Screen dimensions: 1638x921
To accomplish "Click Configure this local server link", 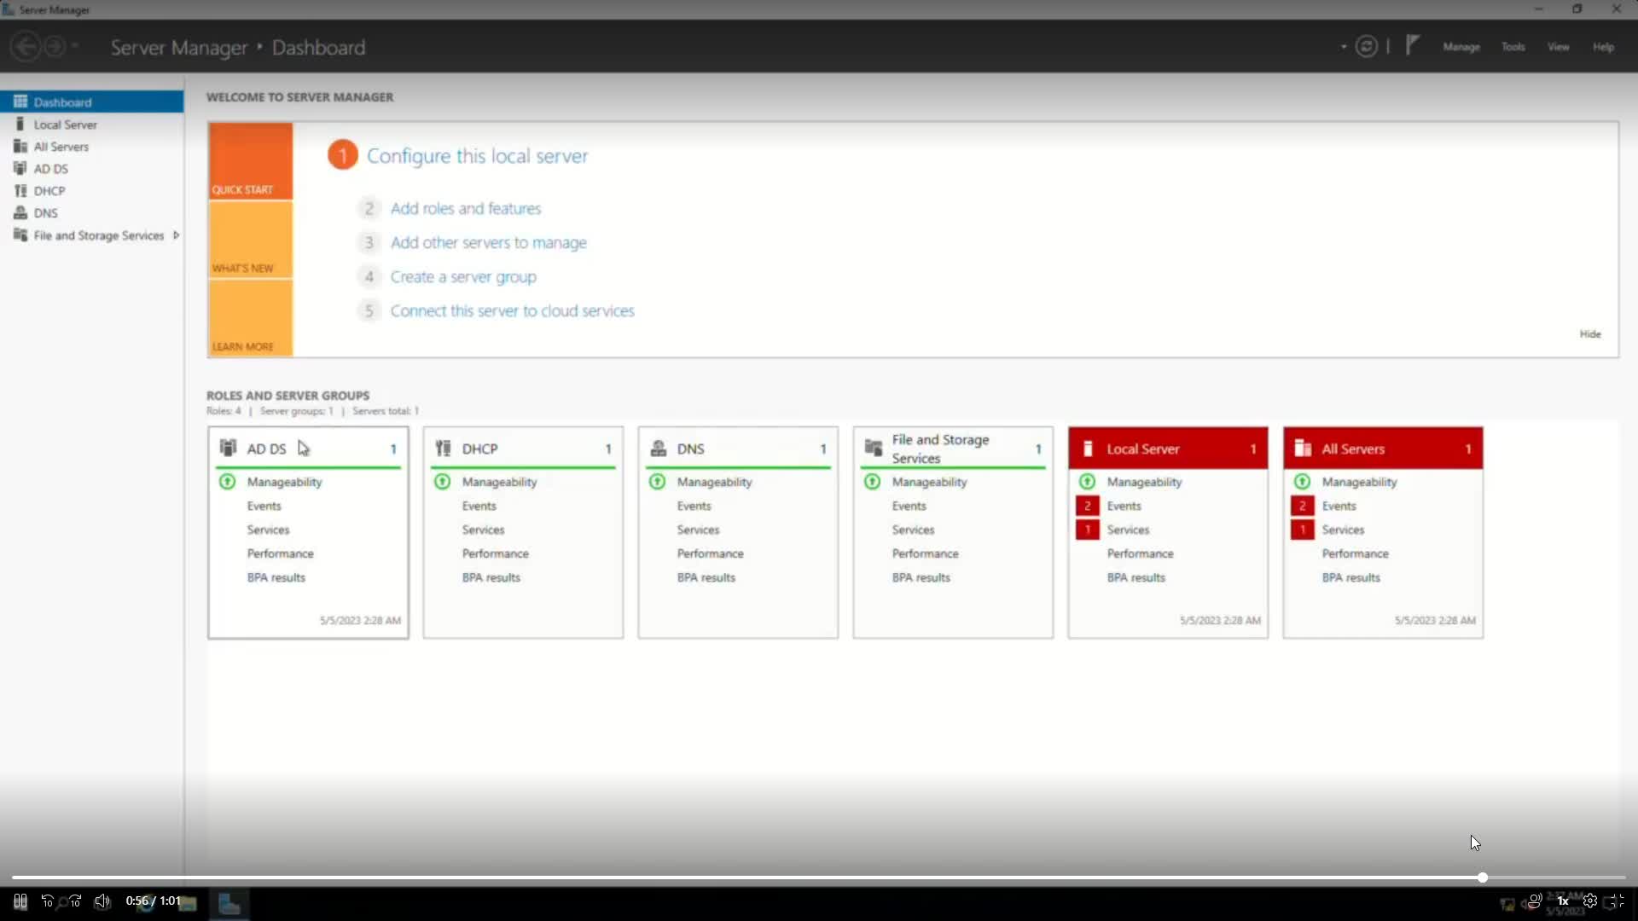I will pyautogui.click(x=478, y=155).
